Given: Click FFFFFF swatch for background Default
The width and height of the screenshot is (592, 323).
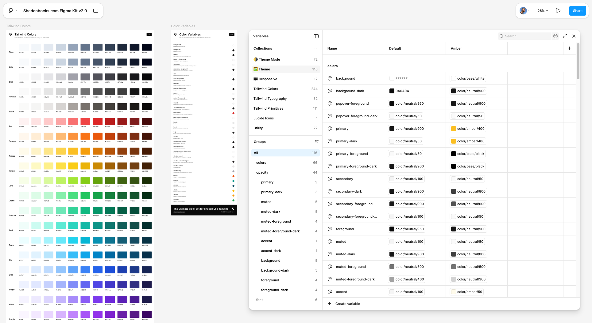Looking at the screenshot, I should [x=392, y=78].
